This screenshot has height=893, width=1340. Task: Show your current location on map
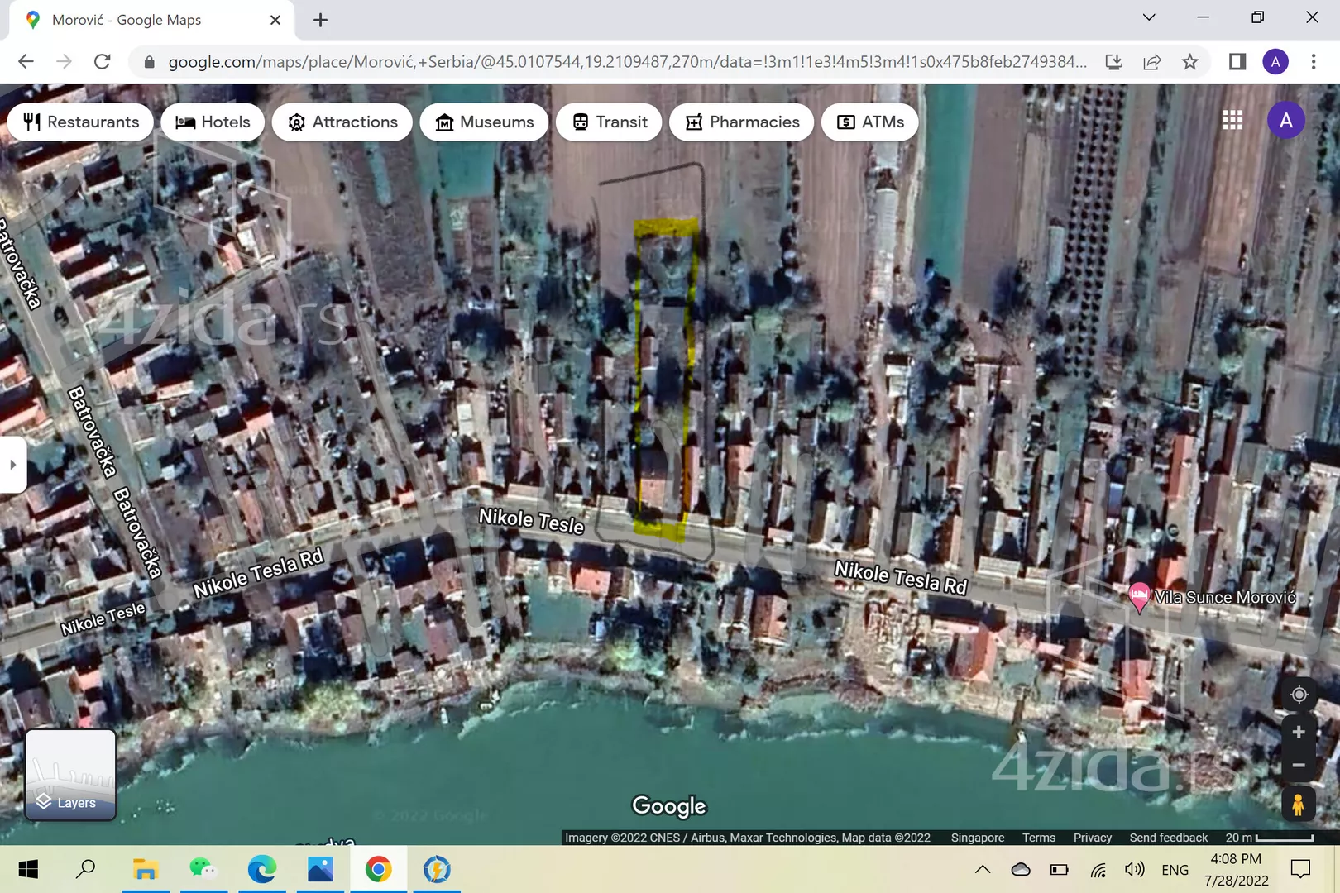click(1299, 695)
